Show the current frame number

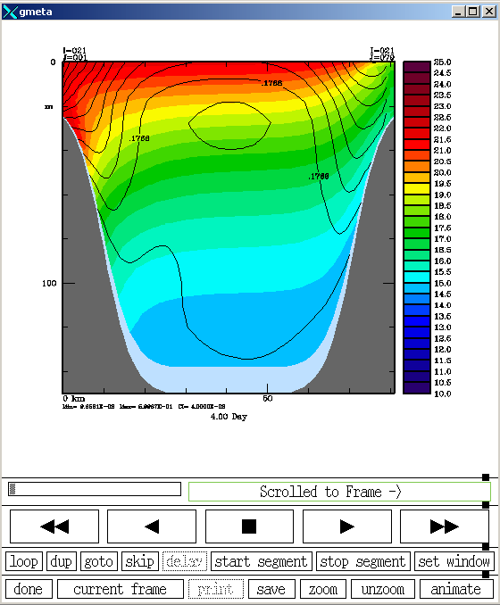point(120,589)
